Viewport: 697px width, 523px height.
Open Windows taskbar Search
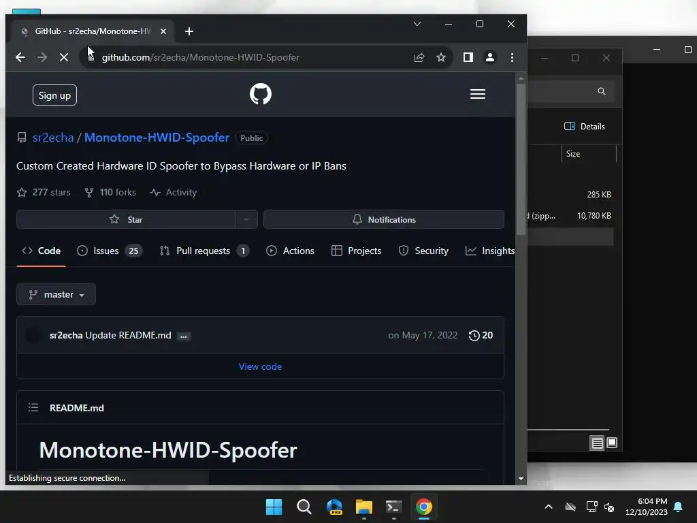(304, 507)
